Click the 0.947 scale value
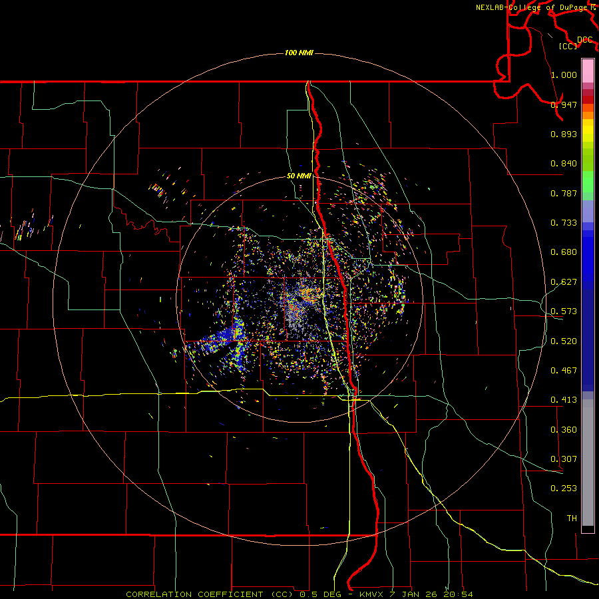599x599 pixels. coord(564,104)
